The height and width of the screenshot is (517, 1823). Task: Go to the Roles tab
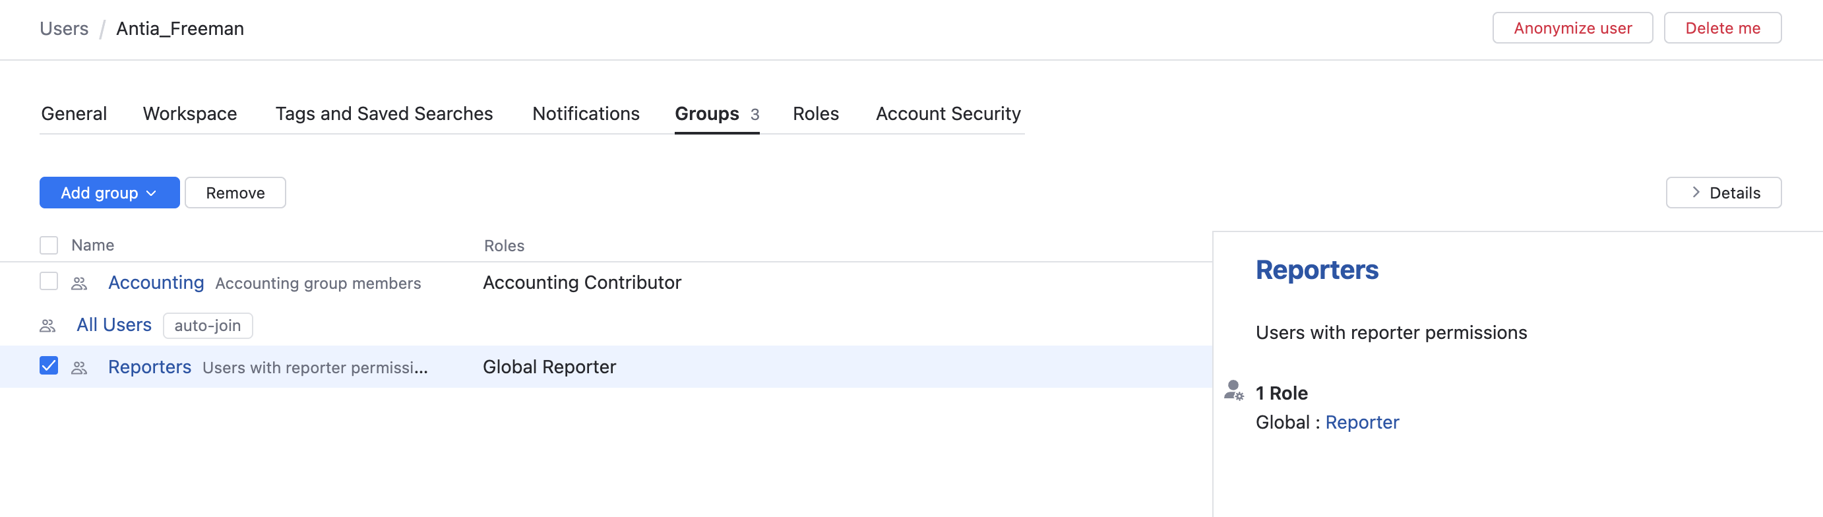[815, 114]
